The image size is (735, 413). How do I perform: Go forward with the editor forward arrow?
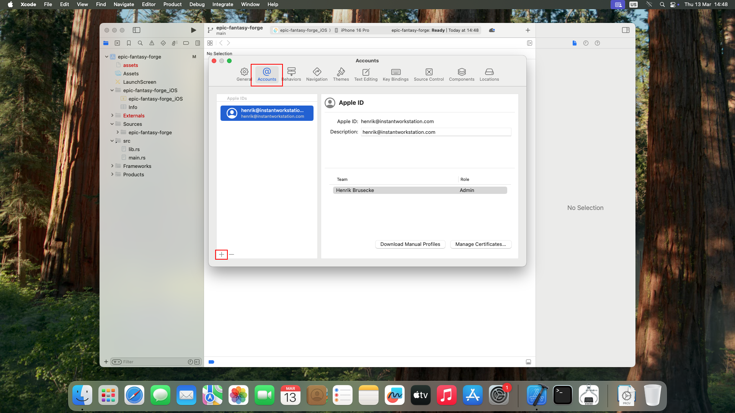(x=229, y=43)
